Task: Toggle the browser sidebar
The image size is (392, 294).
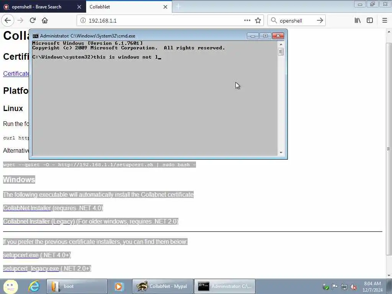Action: [370, 21]
